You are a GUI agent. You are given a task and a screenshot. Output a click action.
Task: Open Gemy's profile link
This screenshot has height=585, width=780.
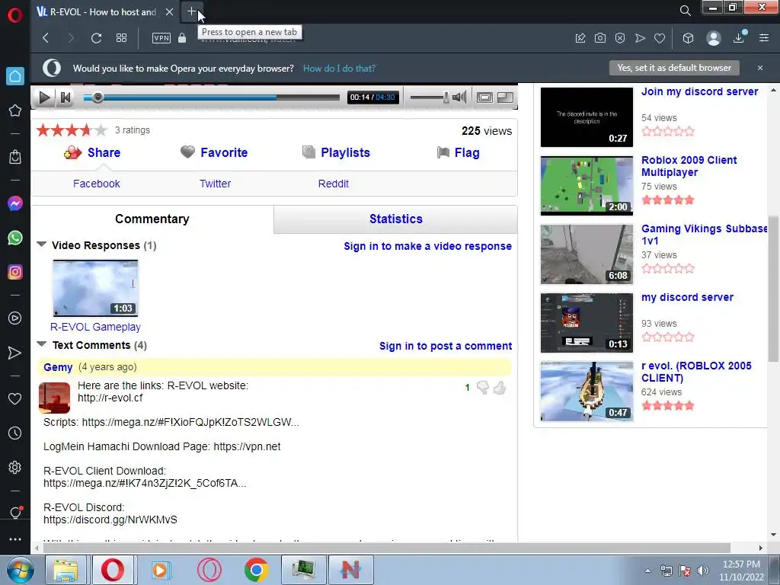pos(58,367)
